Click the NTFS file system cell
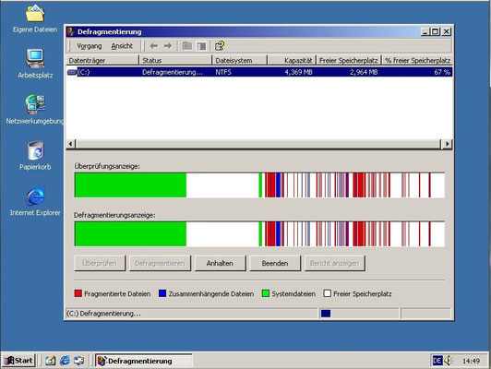 pyautogui.click(x=223, y=72)
